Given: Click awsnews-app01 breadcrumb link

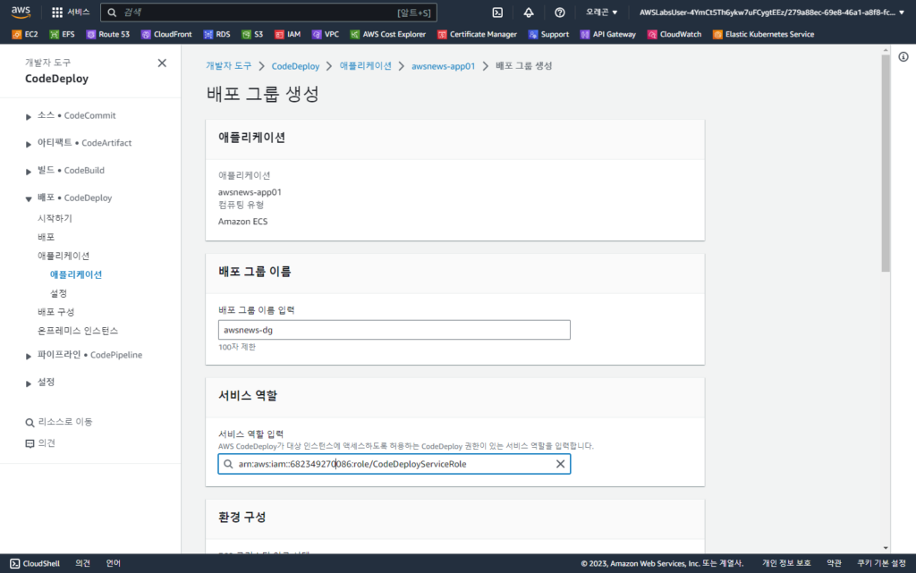Looking at the screenshot, I should [x=444, y=66].
